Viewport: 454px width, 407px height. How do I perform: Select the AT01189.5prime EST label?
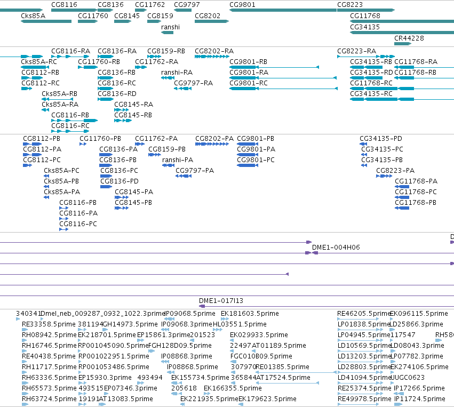coord(279,346)
